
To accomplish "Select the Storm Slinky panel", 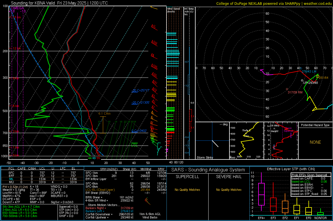I will (x=212, y=141).
